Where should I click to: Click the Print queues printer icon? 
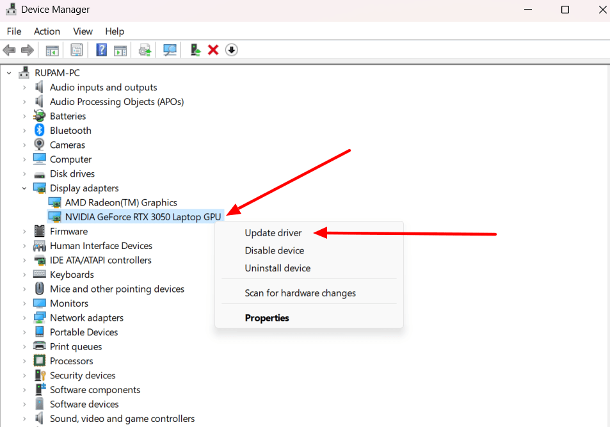pyautogui.click(x=39, y=346)
